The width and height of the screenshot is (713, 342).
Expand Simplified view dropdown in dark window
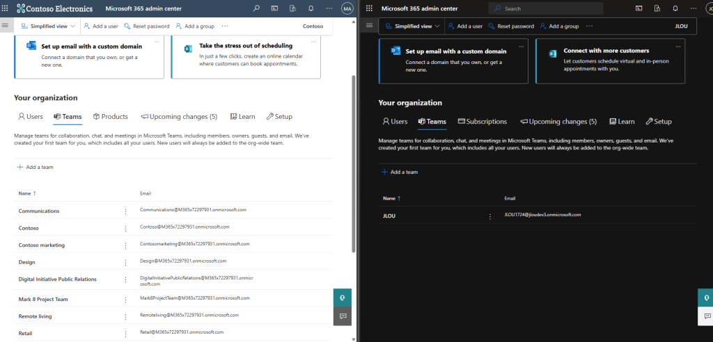pyautogui.click(x=413, y=26)
